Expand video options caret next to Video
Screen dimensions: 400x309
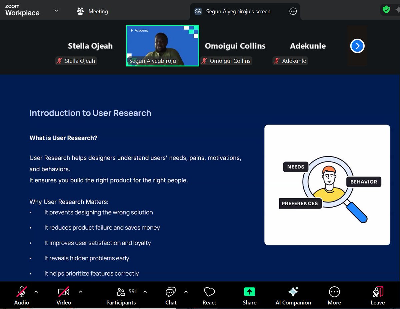[x=80, y=292]
